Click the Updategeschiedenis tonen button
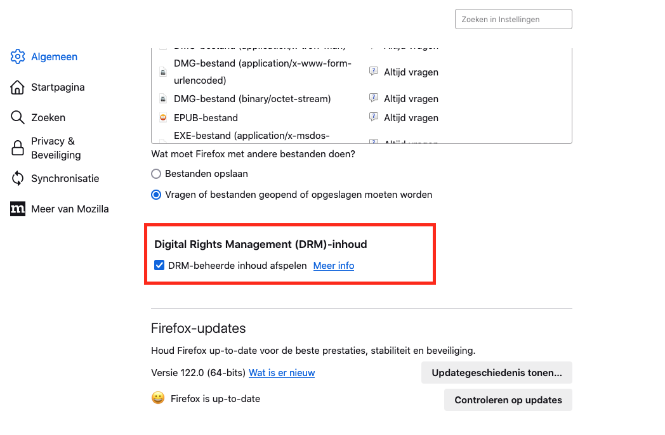The image size is (665, 435). coord(496,373)
